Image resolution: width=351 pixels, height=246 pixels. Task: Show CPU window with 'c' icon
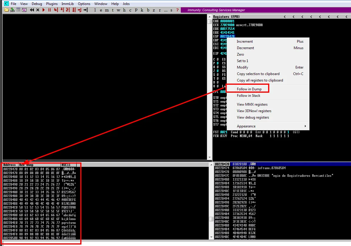130,10
